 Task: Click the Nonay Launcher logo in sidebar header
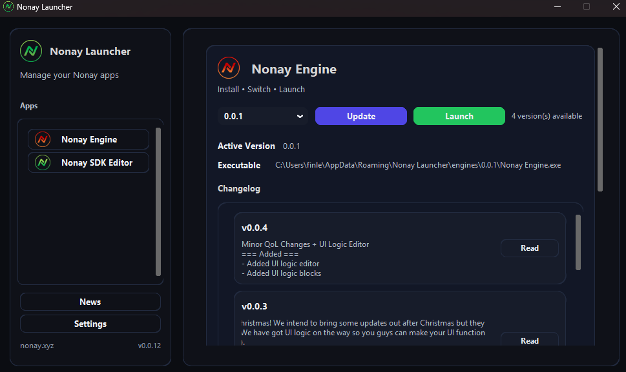point(31,51)
